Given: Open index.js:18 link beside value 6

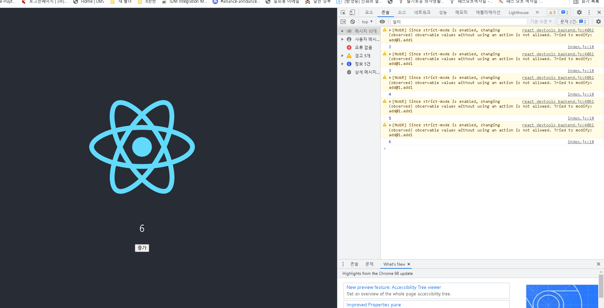Looking at the screenshot, I should point(581,142).
